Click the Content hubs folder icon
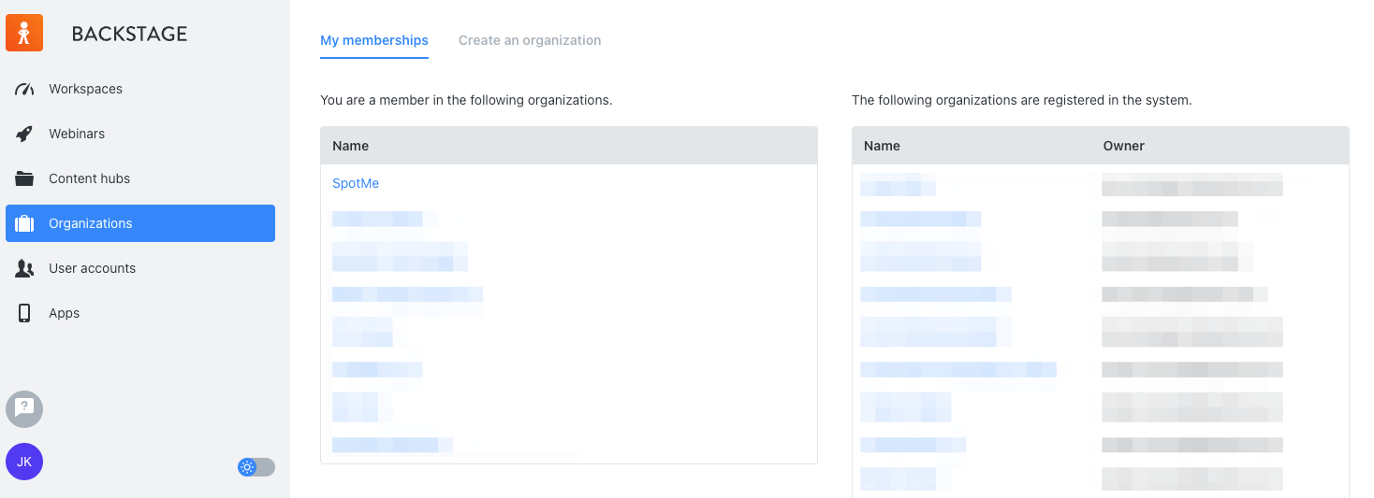Image resolution: width=1374 pixels, height=498 pixels. click(x=24, y=178)
